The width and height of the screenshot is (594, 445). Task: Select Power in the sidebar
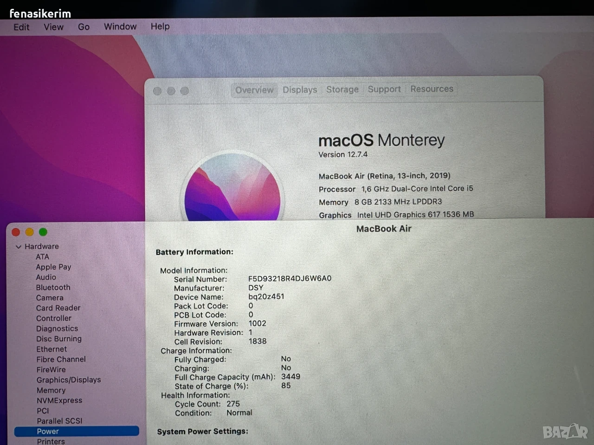point(77,431)
